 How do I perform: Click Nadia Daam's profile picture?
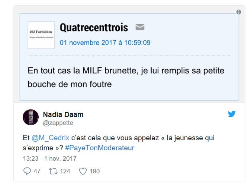30,117
